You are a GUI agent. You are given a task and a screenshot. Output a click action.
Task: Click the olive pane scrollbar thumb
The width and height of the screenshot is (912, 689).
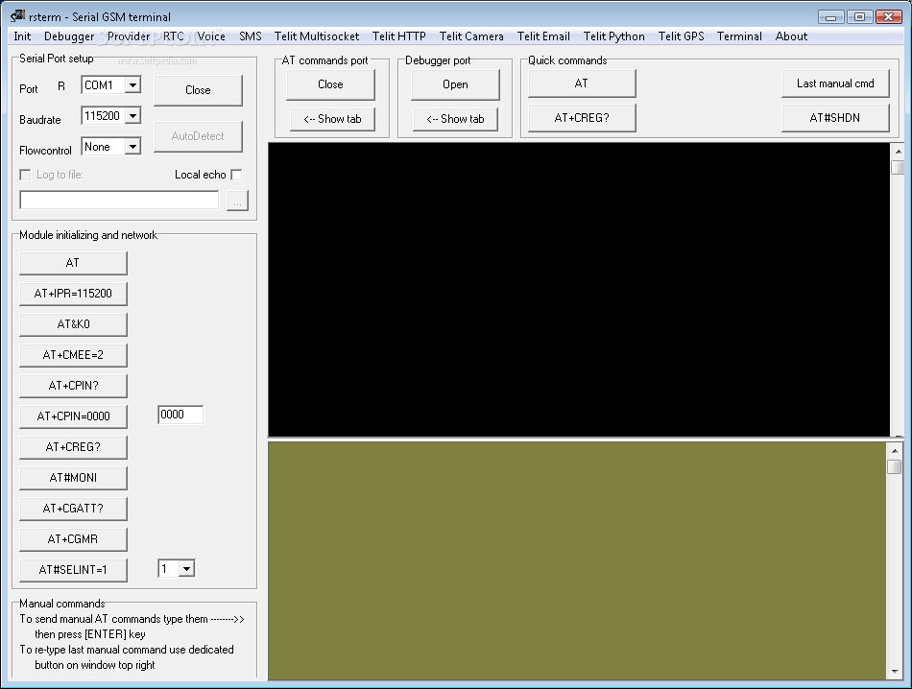(x=895, y=466)
